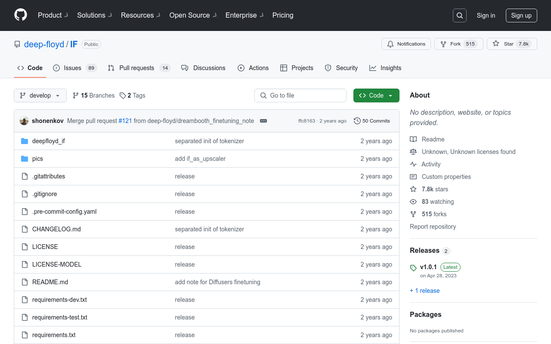Expand the Enterprise menu

(x=245, y=15)
